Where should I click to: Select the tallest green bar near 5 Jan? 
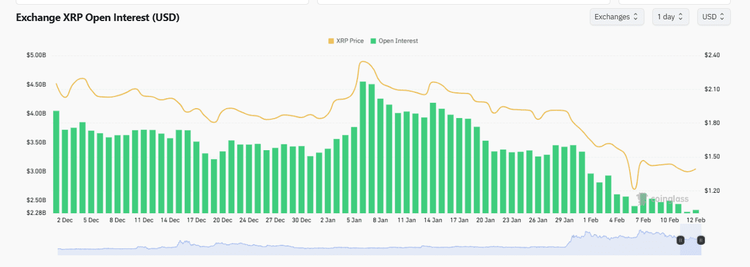[363, 146]
